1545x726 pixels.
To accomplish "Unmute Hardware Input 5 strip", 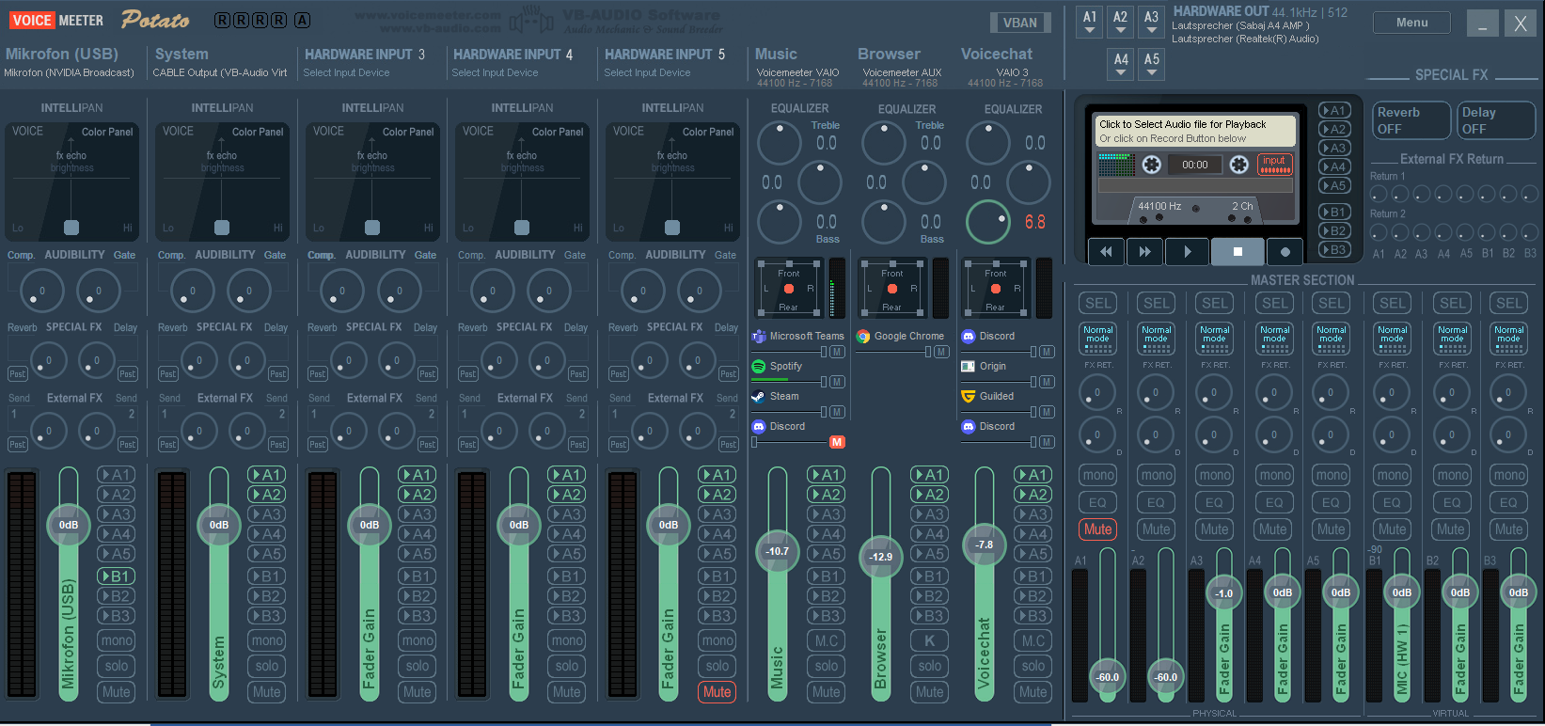I will tap(717, 692).
